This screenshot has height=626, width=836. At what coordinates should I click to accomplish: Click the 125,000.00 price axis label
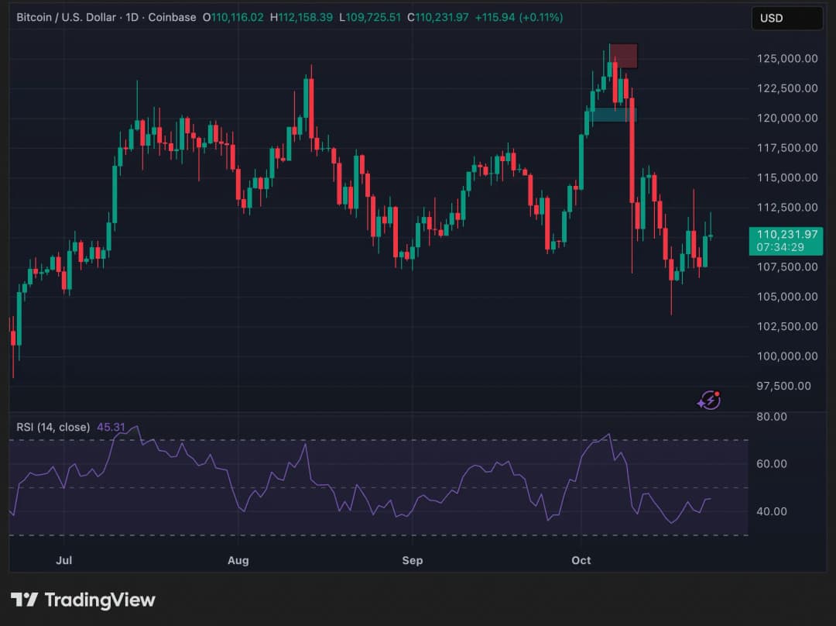tap(787, 58)
